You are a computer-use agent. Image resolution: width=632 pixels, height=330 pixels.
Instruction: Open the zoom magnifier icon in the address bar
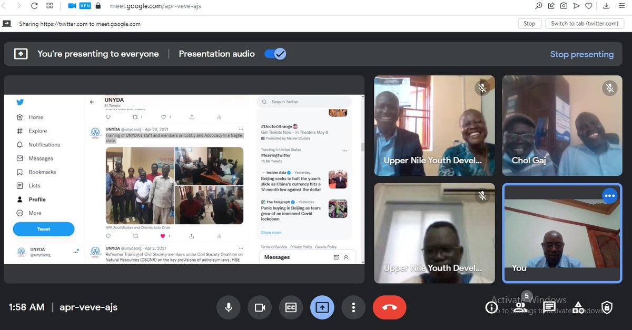pyautogui.click(x=539, y=6)
